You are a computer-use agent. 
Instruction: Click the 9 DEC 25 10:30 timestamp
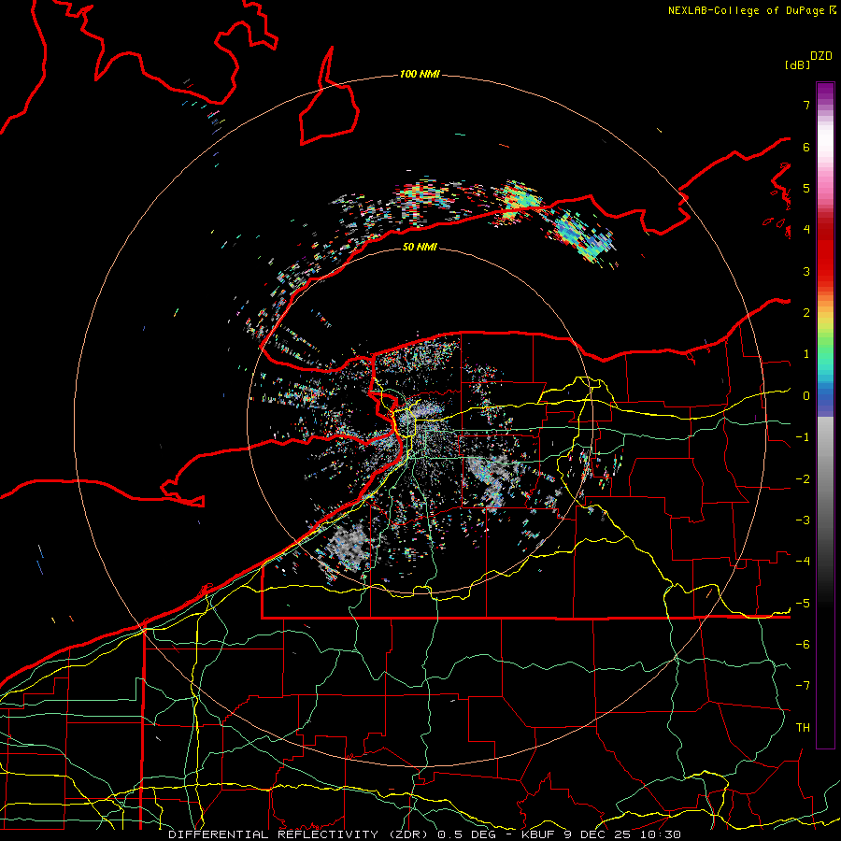[622, 834]
